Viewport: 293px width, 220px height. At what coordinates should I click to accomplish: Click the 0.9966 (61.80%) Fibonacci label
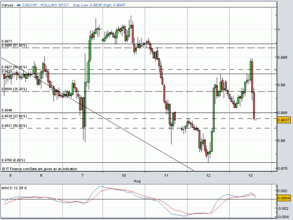(14, 46)
